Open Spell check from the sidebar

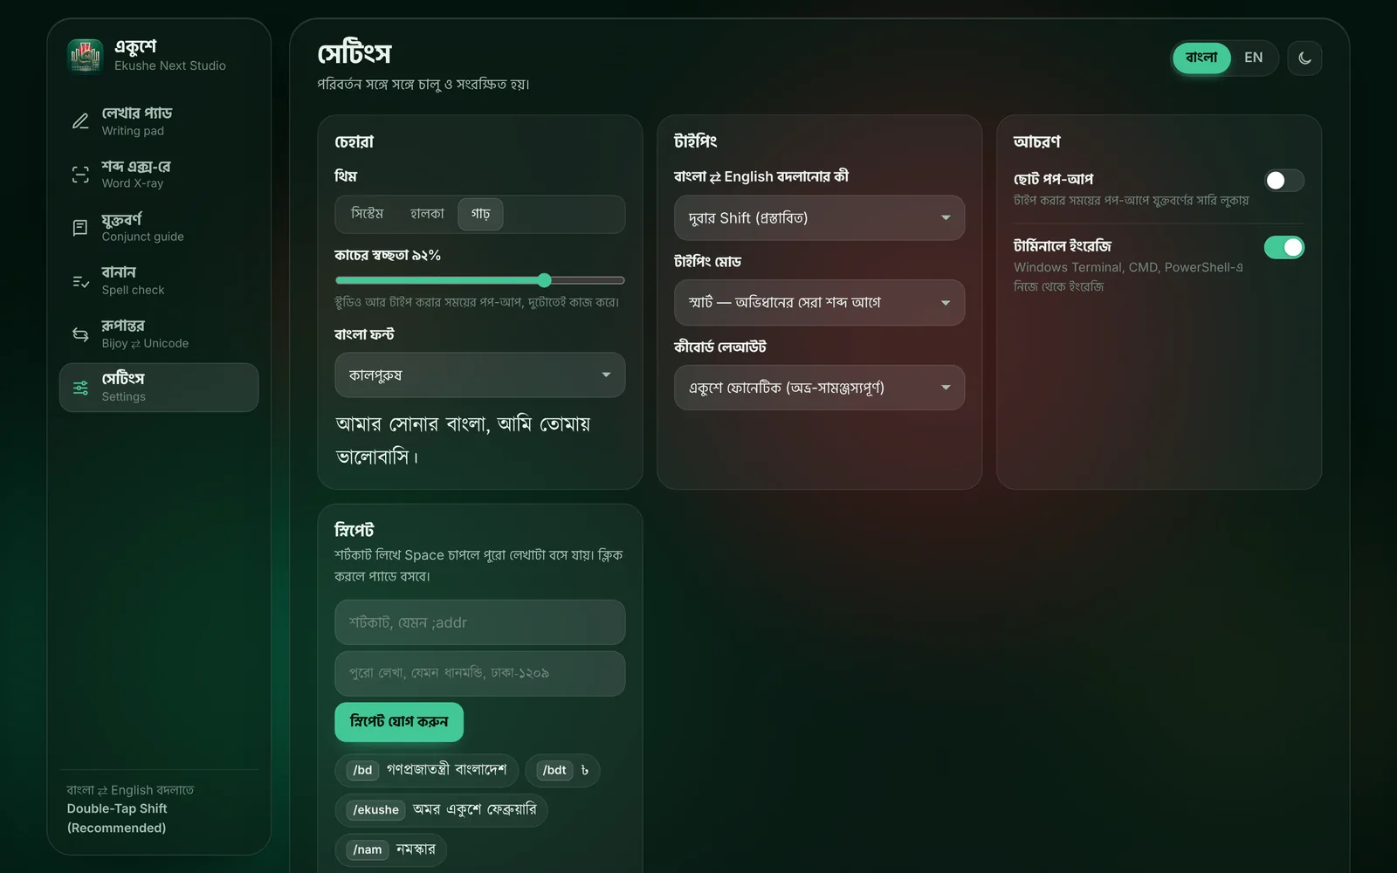159,281
